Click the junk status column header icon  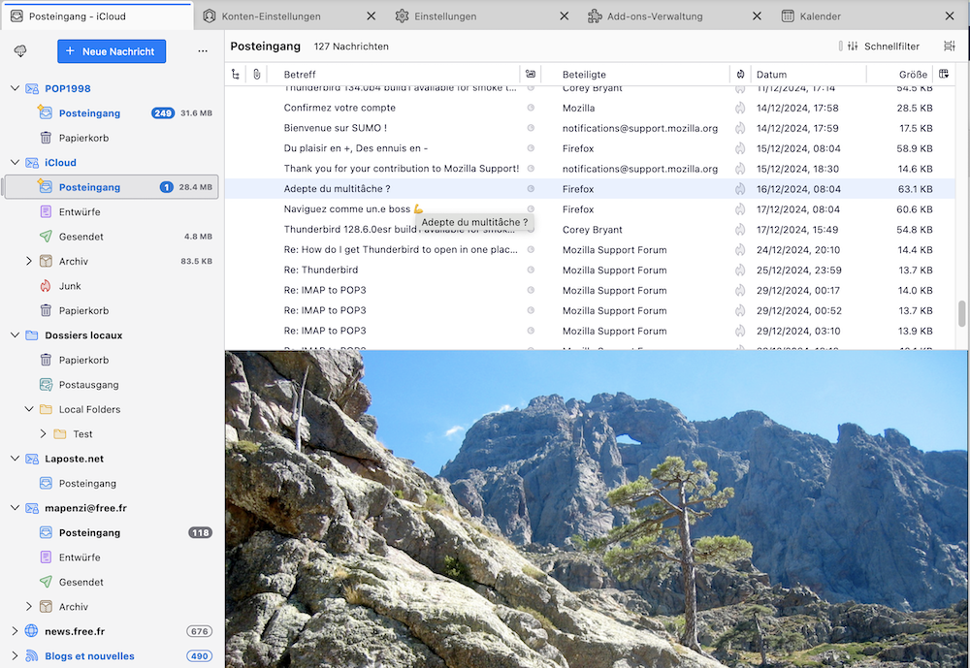[x=740, y=75]
